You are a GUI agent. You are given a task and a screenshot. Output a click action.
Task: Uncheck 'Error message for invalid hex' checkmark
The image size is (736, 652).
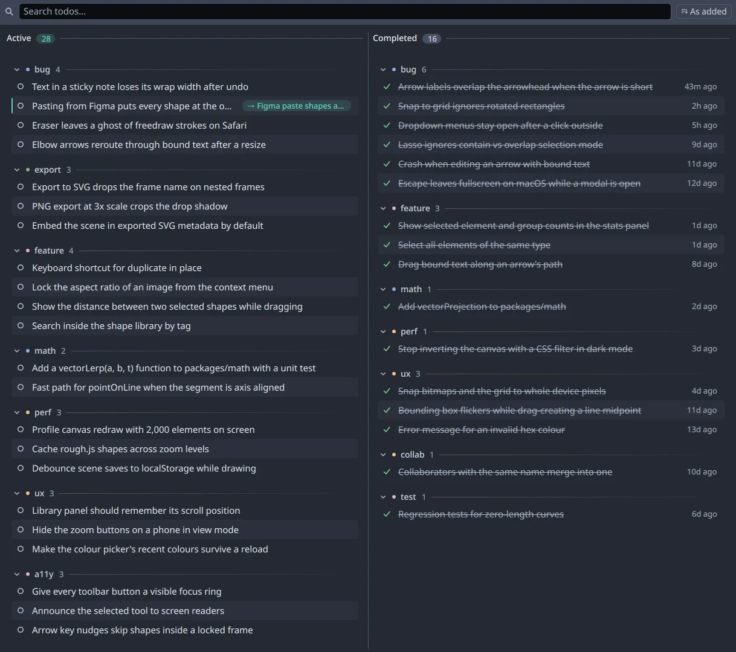[387, 429]
